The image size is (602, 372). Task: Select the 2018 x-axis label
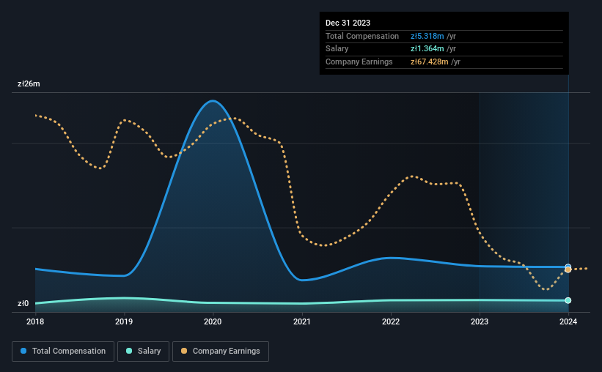point(35,321)
